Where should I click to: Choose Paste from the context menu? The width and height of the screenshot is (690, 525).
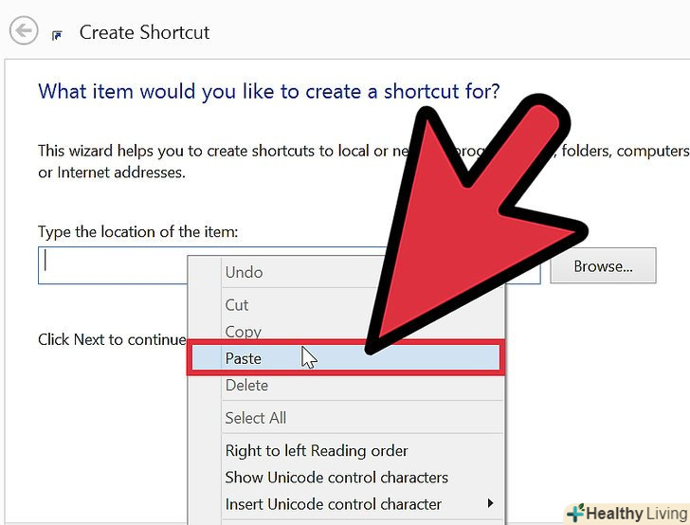click(x=346, y=358)
